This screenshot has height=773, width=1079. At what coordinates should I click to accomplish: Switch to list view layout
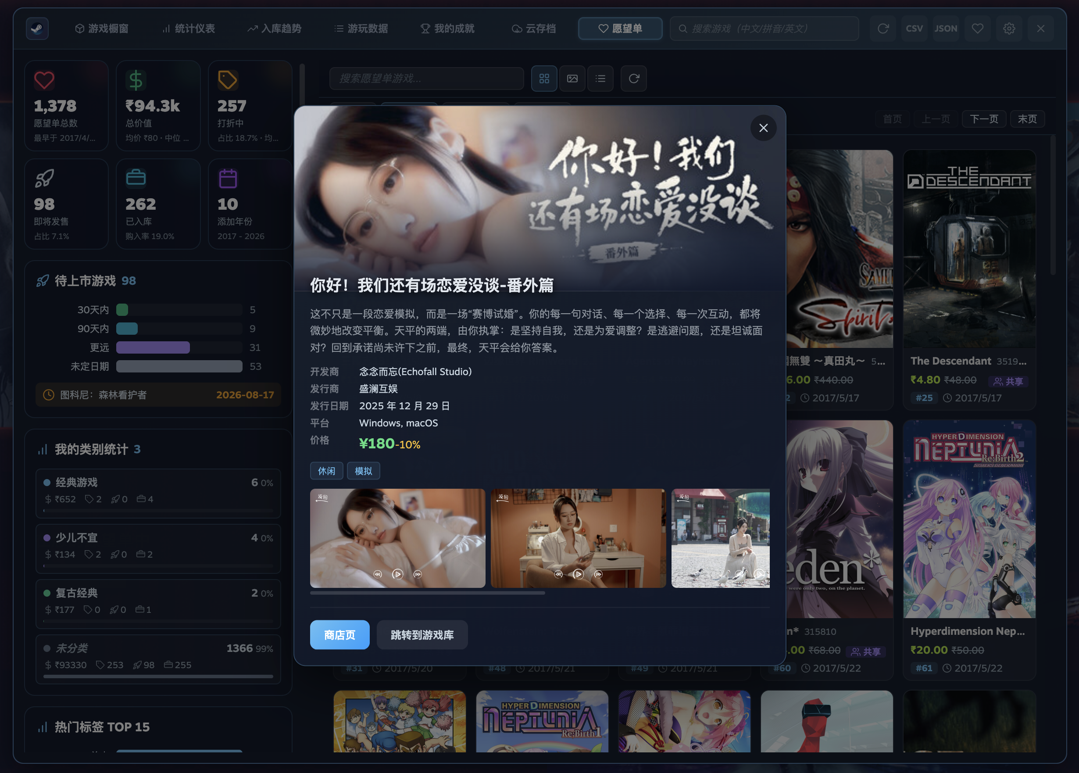[x=600, y=79]
